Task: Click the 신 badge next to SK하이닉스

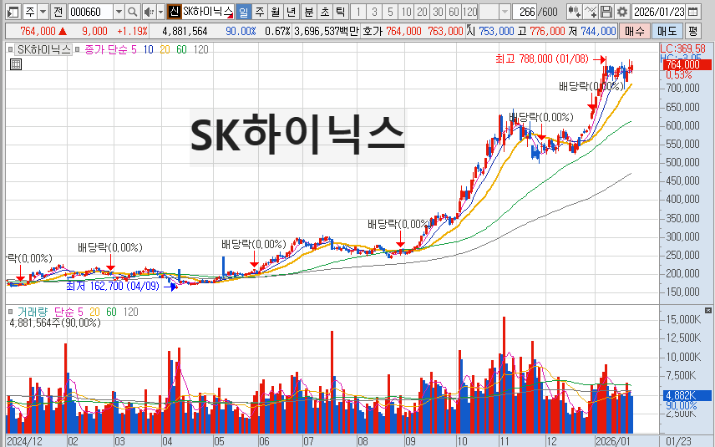Action: point(173,12)
